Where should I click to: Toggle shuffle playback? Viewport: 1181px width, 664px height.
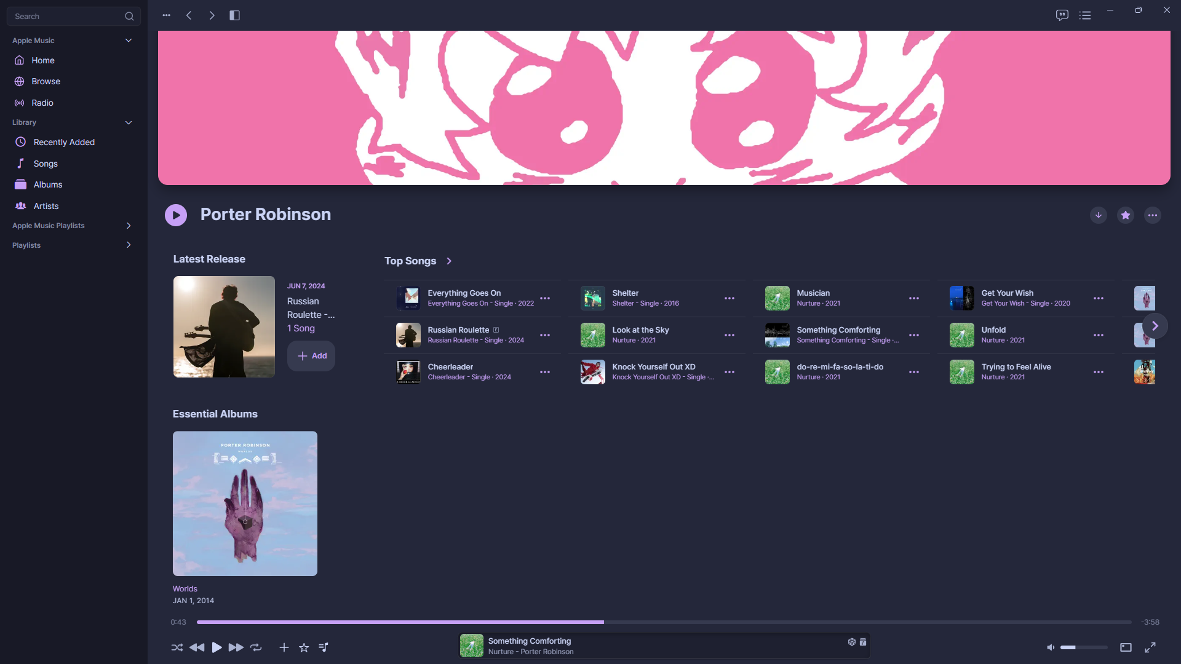[x=177, y=647]
